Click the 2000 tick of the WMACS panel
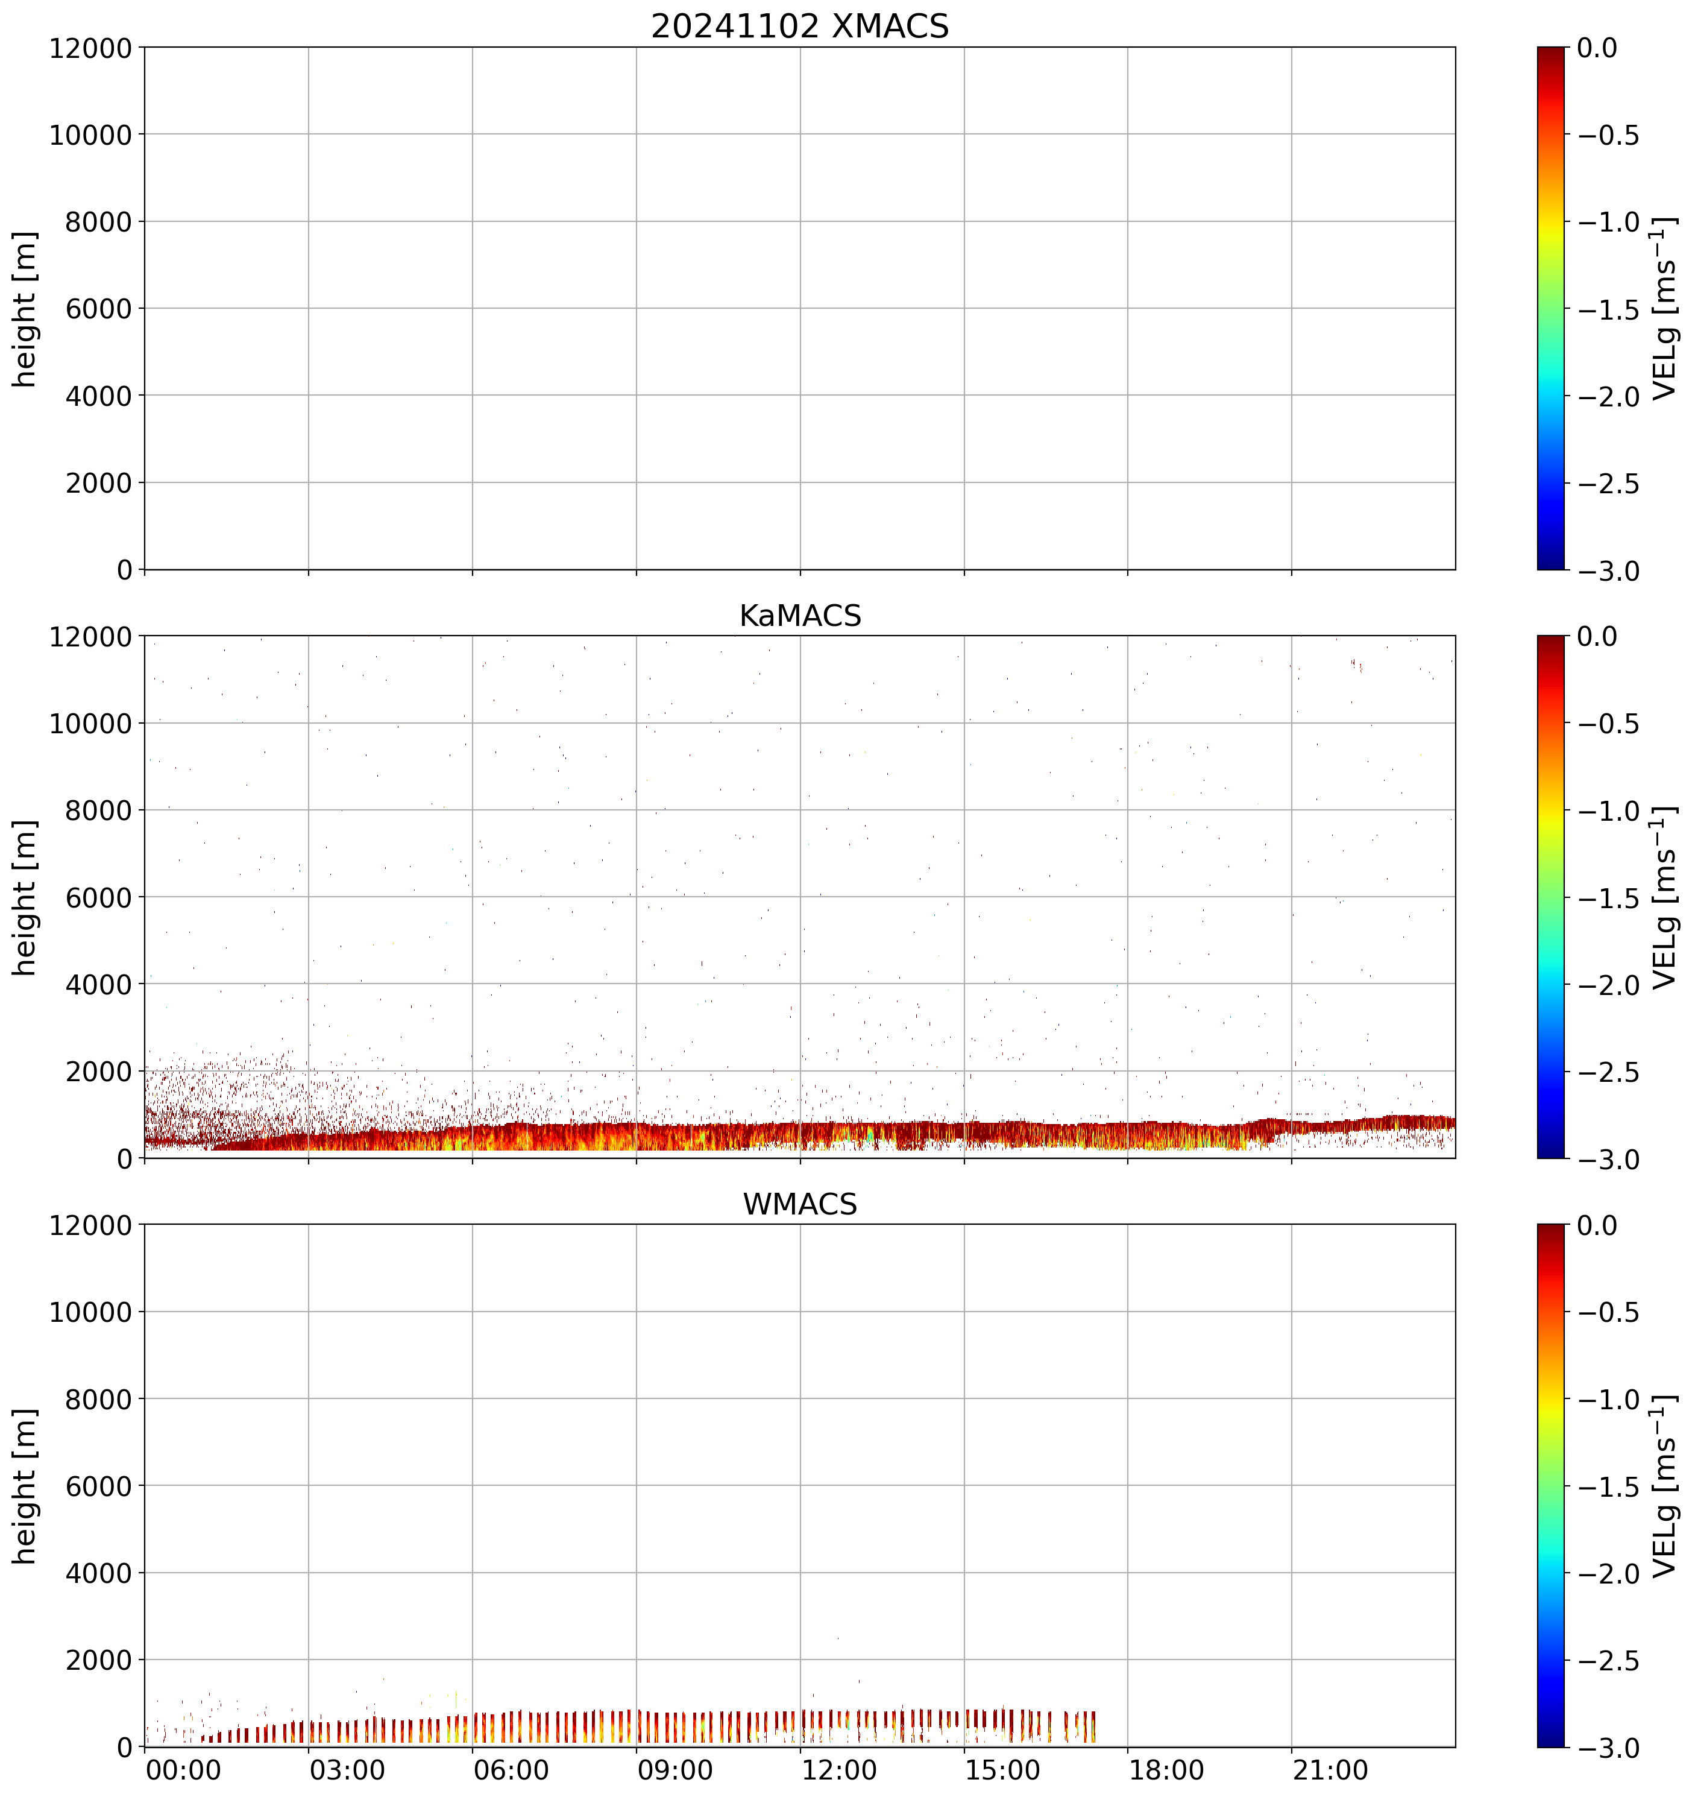The width and height of the screenshot is (1695, 1797). (x=98, y=1661)
